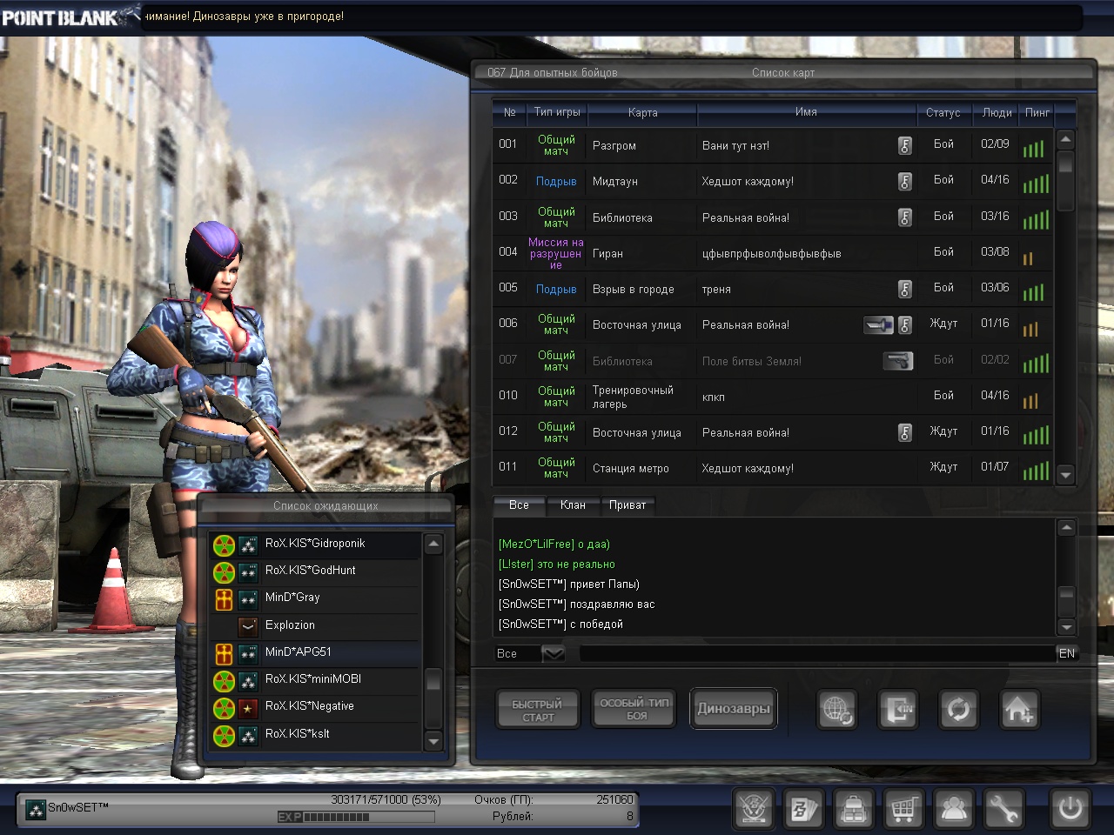Open the server selection globe icon
The image size is (1114, 835).
pos(837,710)
